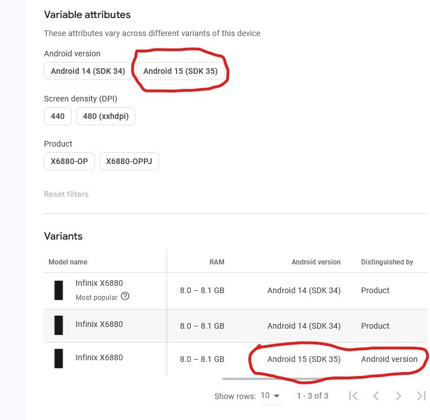
Task: Click the previous page arrow
Action: coord(376,396)
